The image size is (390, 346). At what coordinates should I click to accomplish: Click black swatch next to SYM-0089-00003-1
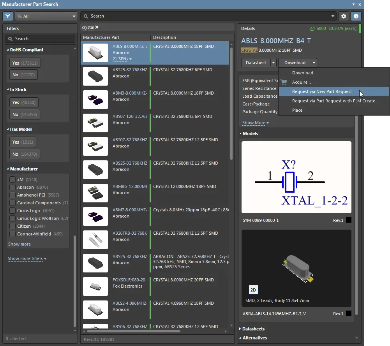coord(349,220)
